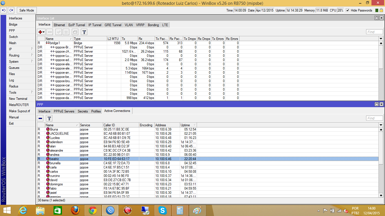
Task: Click the Action Center flag icon in tray
Action: click(x=325, y=211)
